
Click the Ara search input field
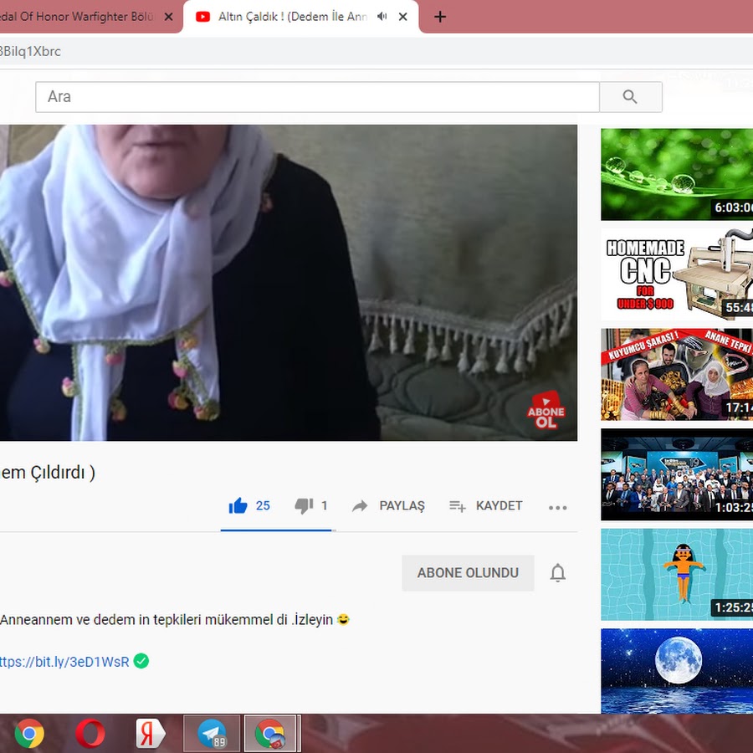pyautogui.click(x=317, y=97)
